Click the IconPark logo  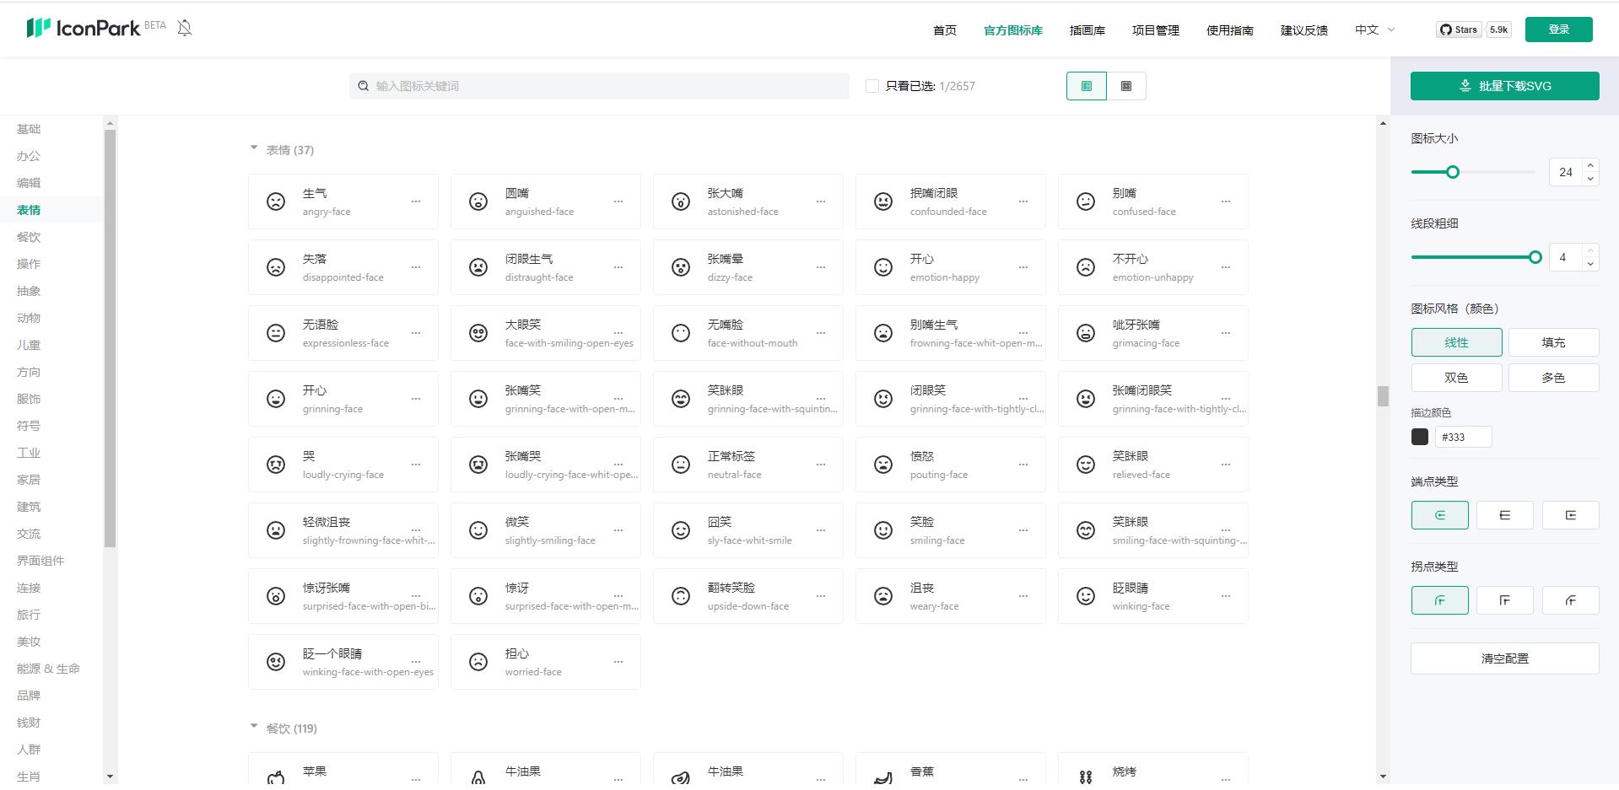[87, 27]
